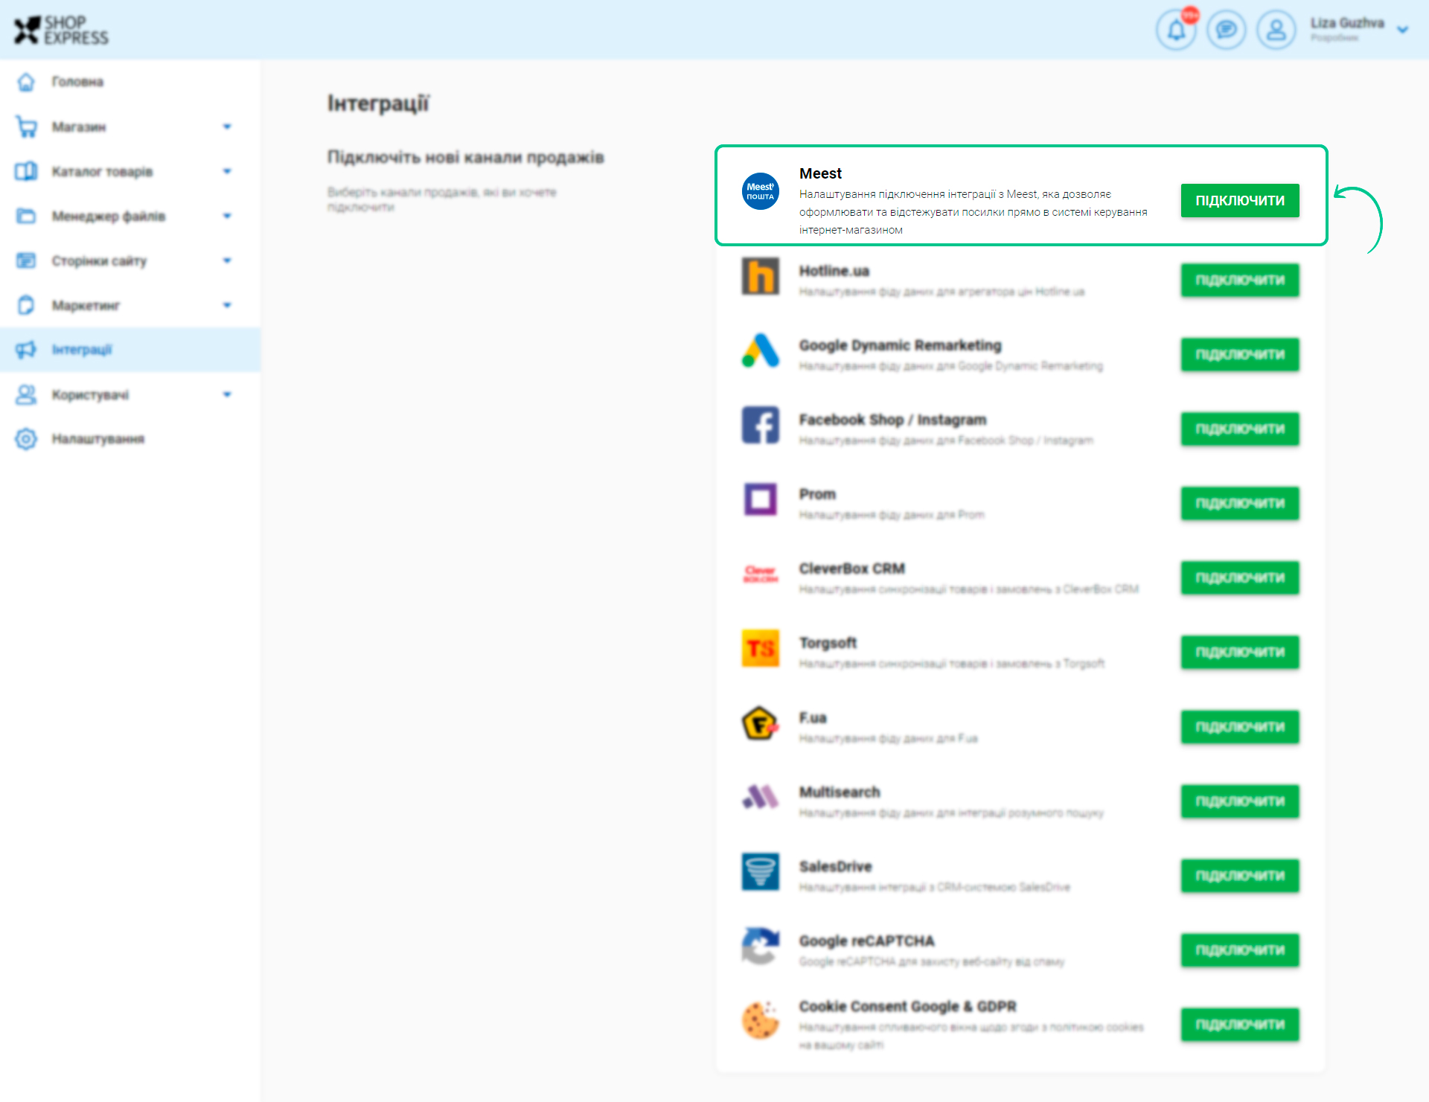Click the Facebook Shop / Instagram title
1429x1102 pixels.
point(892,420)
